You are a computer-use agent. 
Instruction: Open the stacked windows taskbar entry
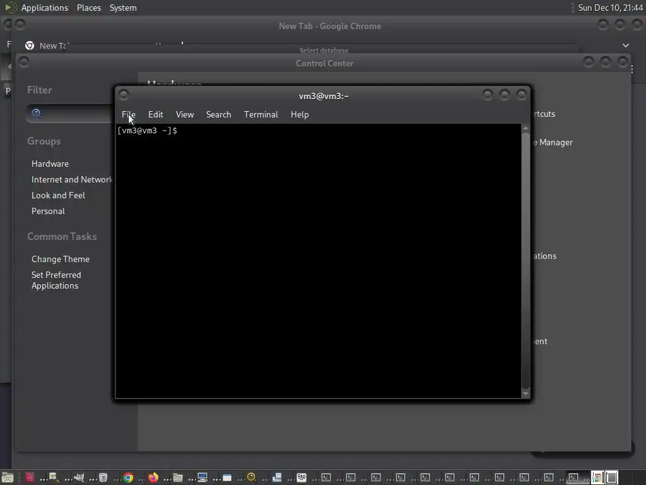pos(277,477)
